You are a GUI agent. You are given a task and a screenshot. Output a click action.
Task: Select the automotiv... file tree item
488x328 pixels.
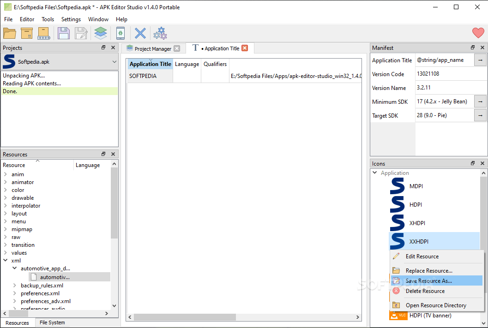pyautogui.click(x=70, y=277)
